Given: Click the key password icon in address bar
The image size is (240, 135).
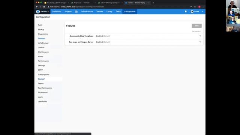Looking at the screenshot, I should (191, 7).
